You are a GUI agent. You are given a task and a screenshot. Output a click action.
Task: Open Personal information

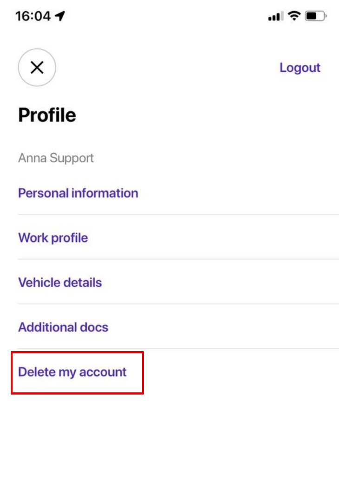click(x=78, y=193)
